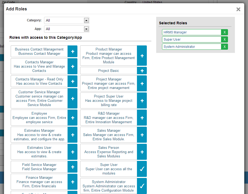Remove HRMS Manager from Selected Roles
The image size is (248, 194).
coord(225,32)
